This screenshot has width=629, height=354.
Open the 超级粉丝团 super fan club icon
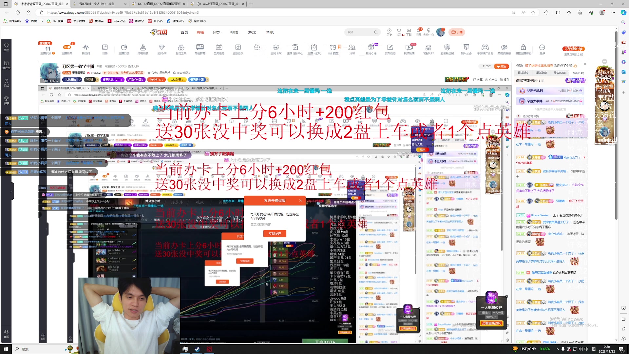coord(447,49)
